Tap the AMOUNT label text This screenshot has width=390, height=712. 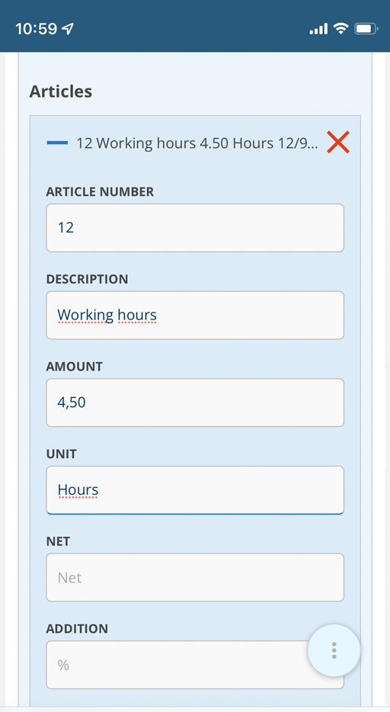[75, 367]
